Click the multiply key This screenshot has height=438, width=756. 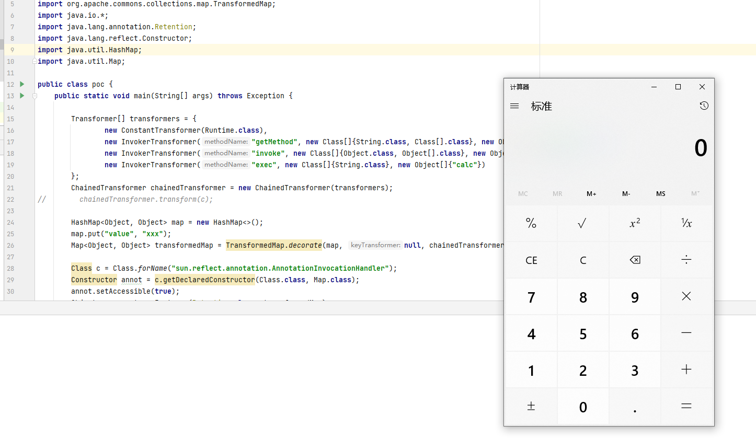point(686,296)
